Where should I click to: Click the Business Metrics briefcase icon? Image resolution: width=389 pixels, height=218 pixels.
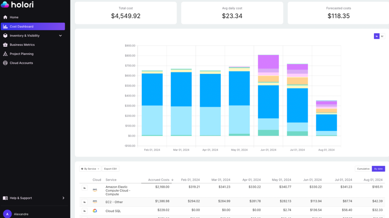pos(5,44)
